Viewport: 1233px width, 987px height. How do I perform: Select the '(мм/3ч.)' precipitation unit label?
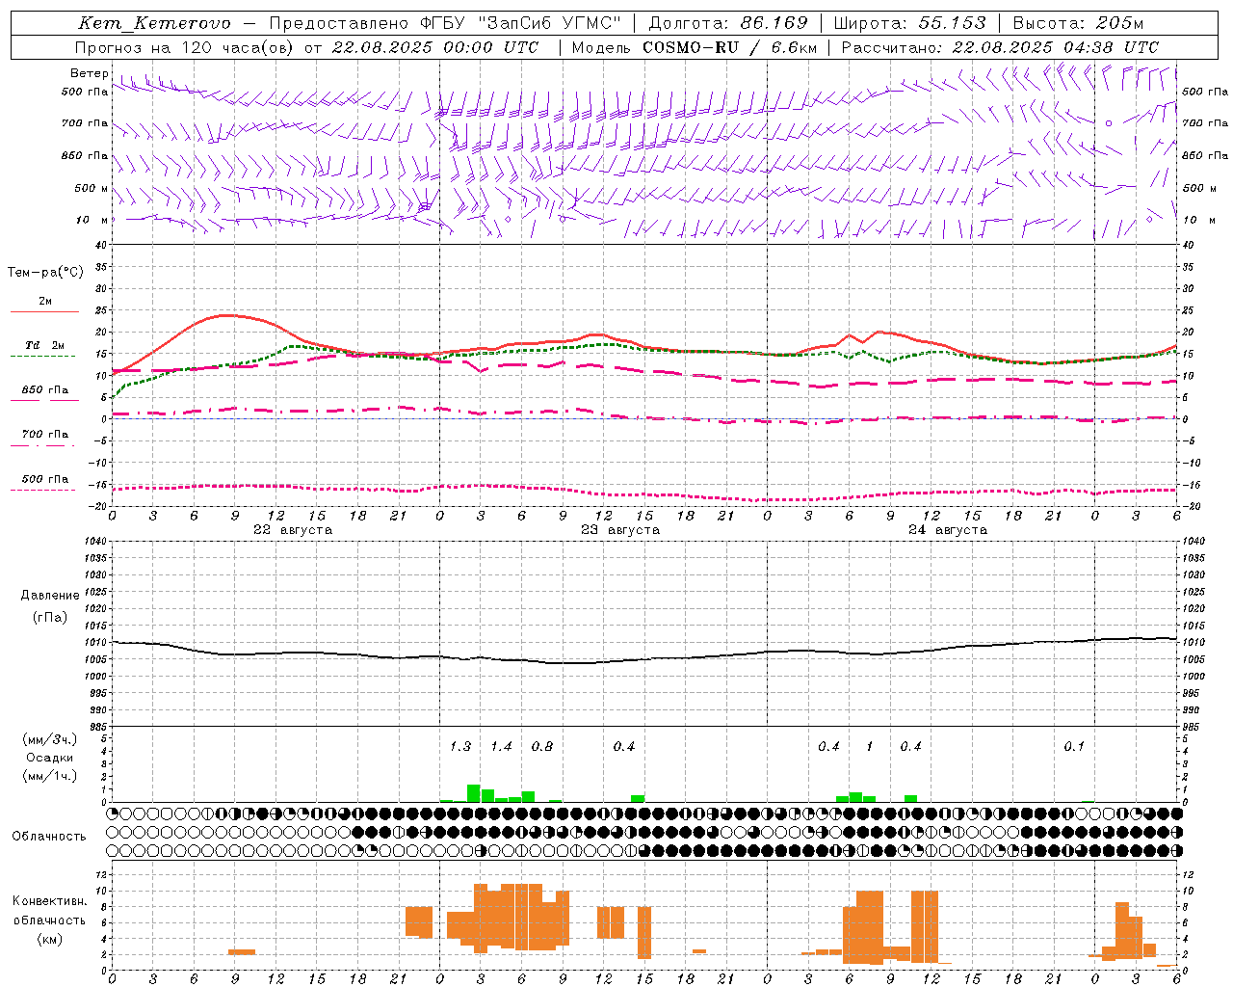[50, 739]
